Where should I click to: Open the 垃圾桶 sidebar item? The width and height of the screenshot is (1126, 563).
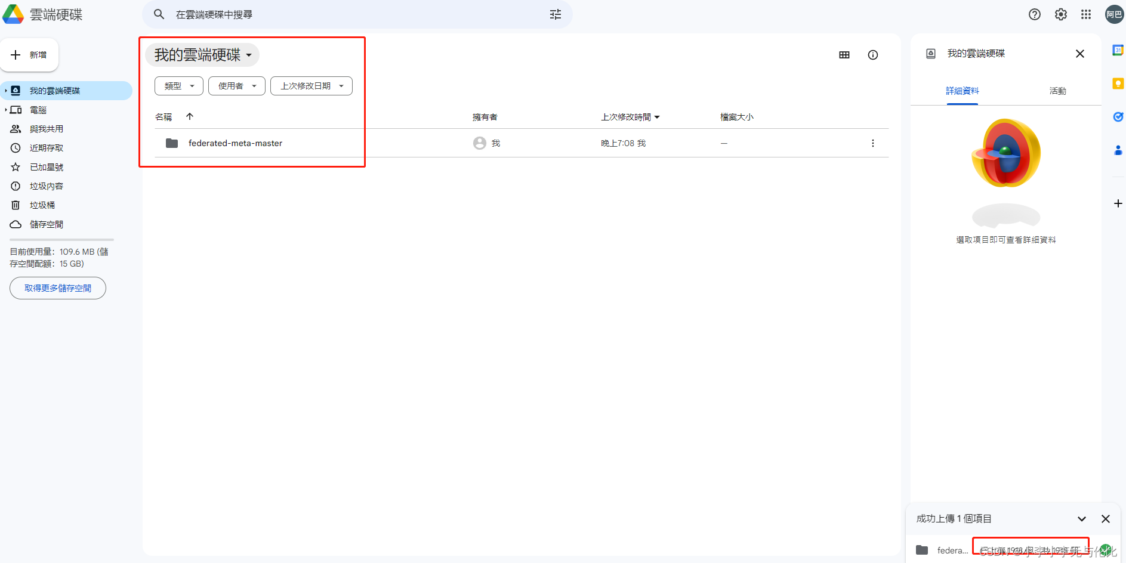point(42,205)
